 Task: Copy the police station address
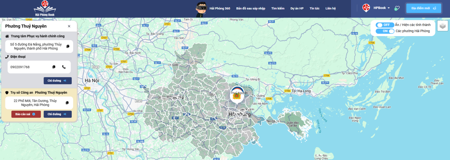pos(67,103)
